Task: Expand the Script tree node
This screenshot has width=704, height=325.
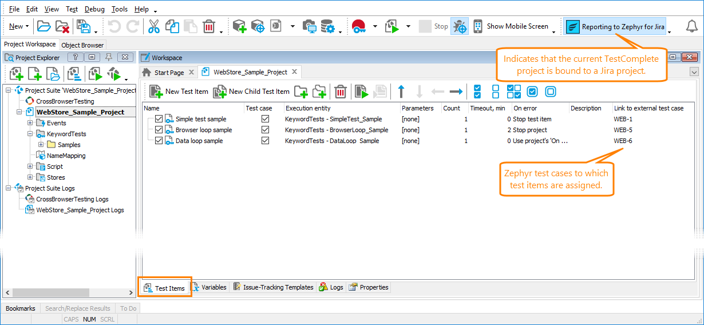Action: [30, 167]
